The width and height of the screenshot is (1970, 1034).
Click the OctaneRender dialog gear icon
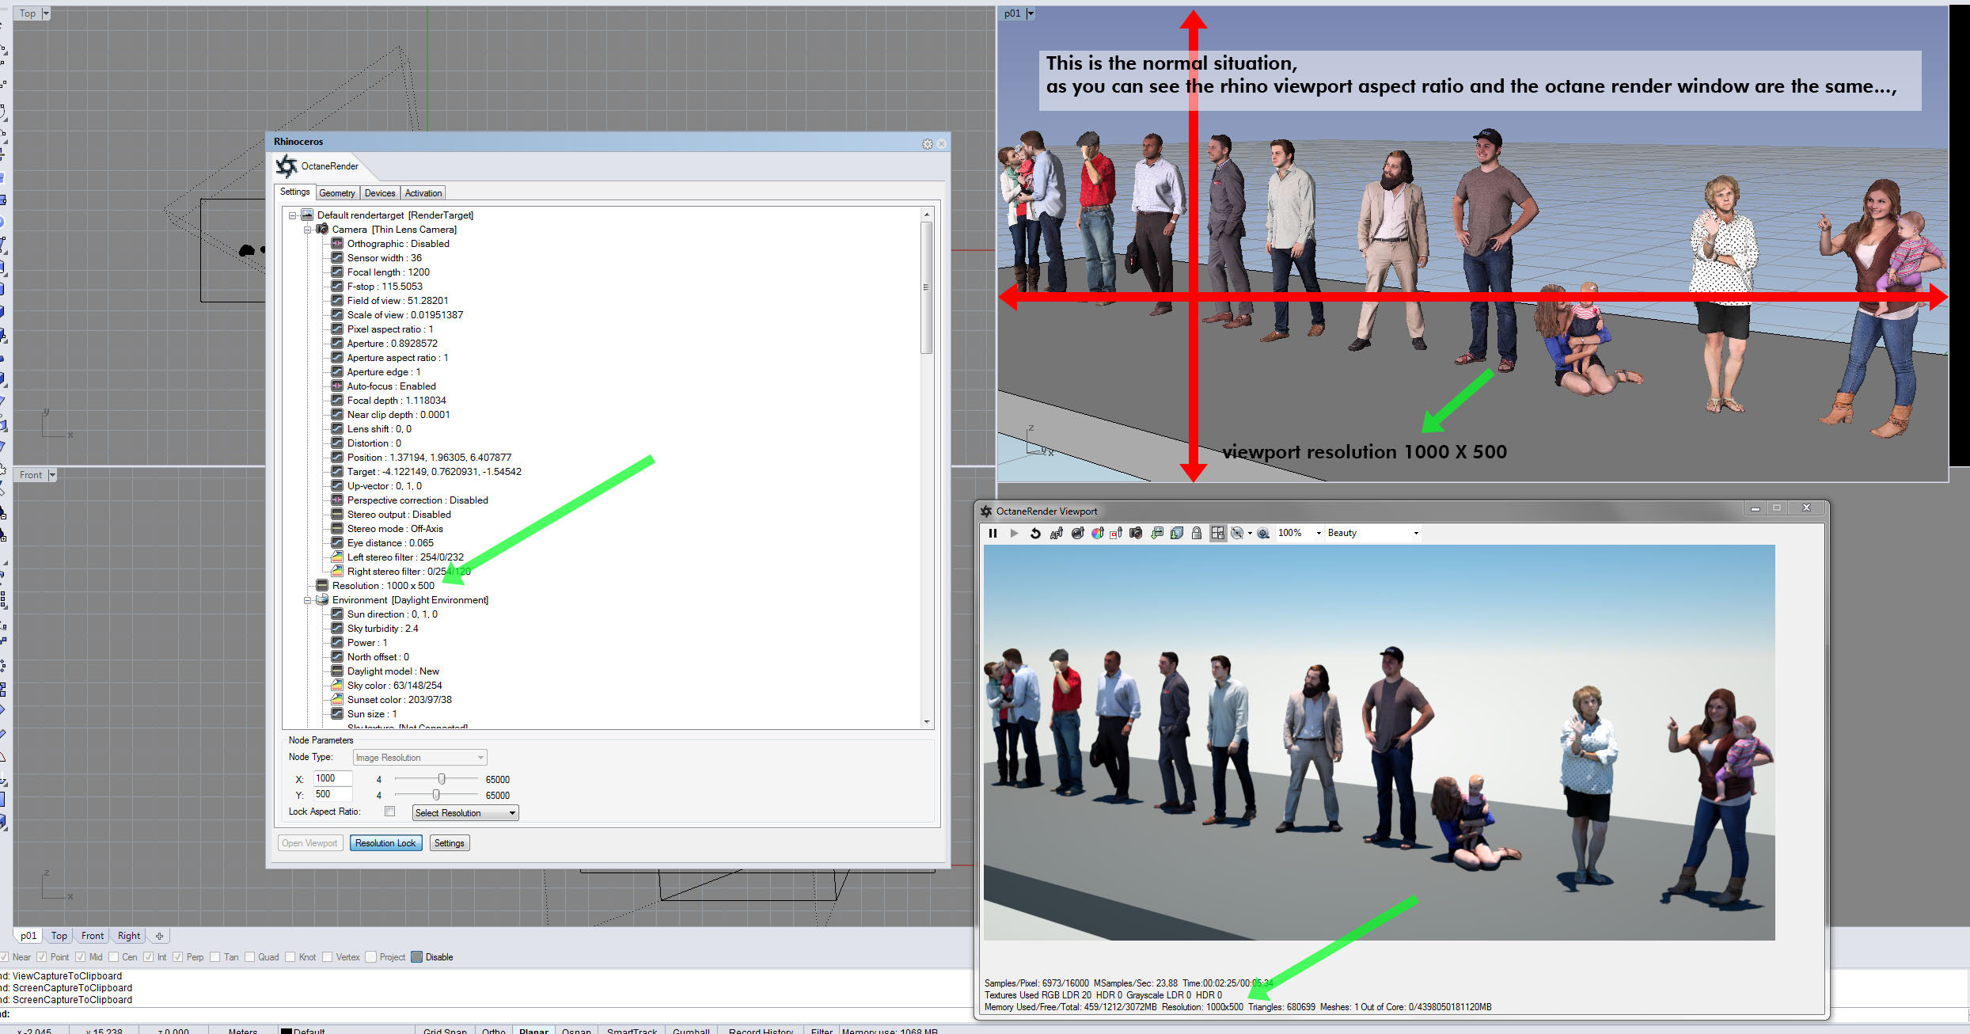coord(927,144)
